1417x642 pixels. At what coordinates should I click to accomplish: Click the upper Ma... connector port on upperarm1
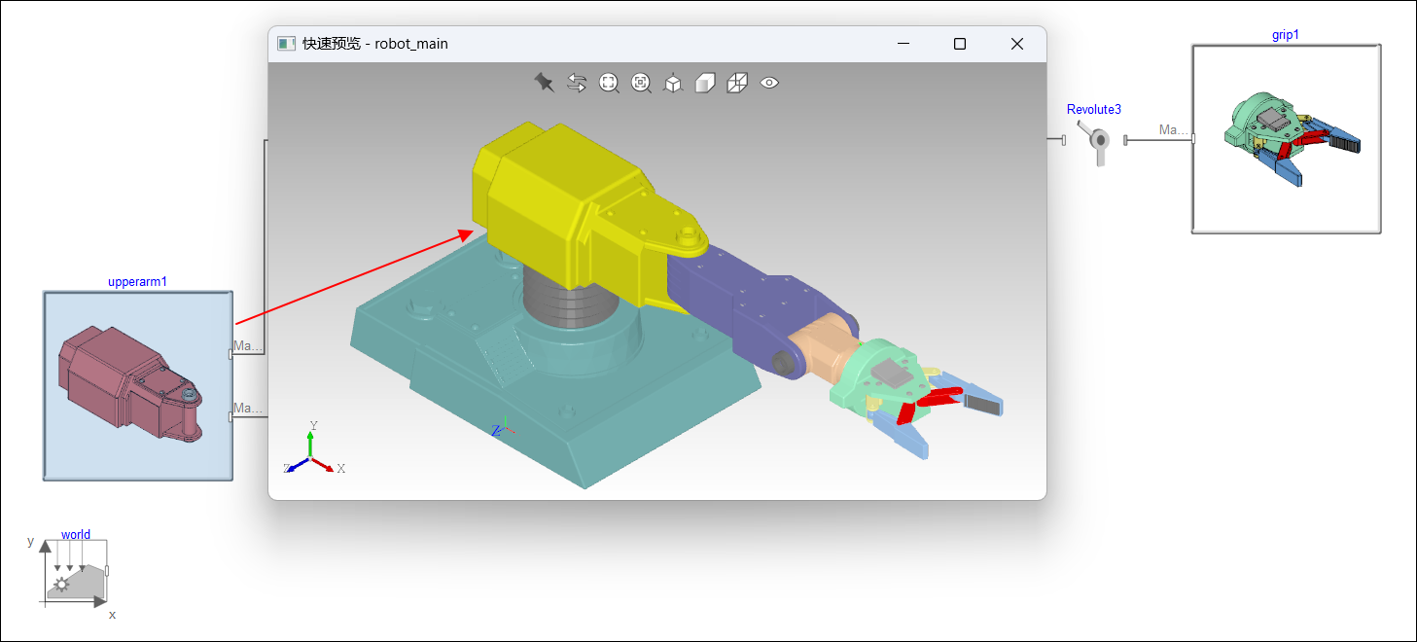click(230, 354)
